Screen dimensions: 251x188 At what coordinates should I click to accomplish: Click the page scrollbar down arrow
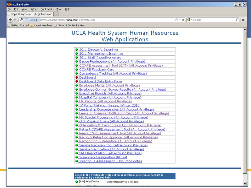point(245,184)
